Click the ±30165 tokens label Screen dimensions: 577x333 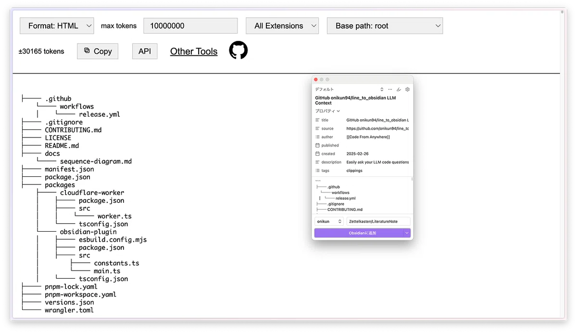tap(41, 51)
